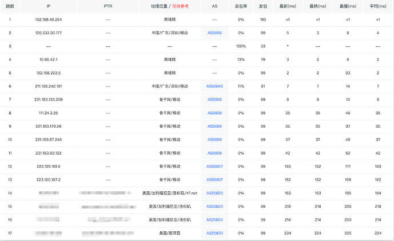This screenshot has height=241, width=394.
Task: Click the AS25820 link in hop 15 row
Action: pyautogui.click(x=214, y=206)
